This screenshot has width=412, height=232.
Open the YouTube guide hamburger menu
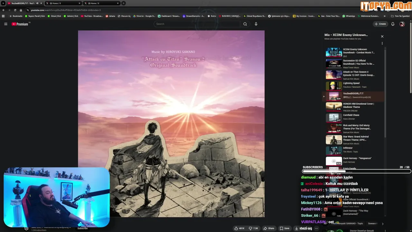coord(5,24)
